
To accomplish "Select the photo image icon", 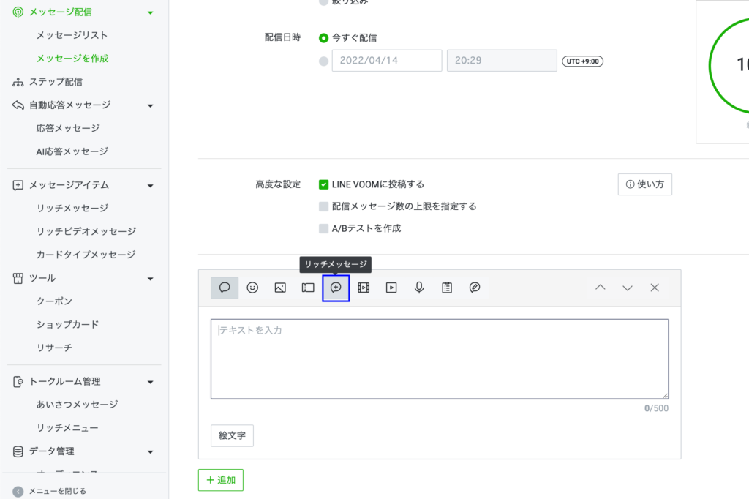I will coord(280,288).
